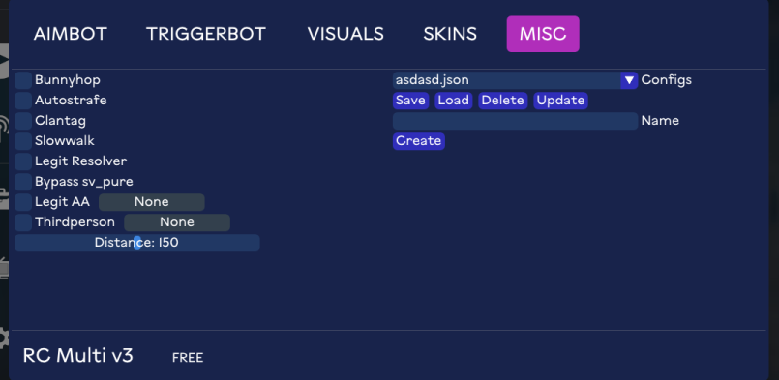The image size is (779, 380).
Task: Check the Bypass sv_pure box
Action: [x=23, y=182]
